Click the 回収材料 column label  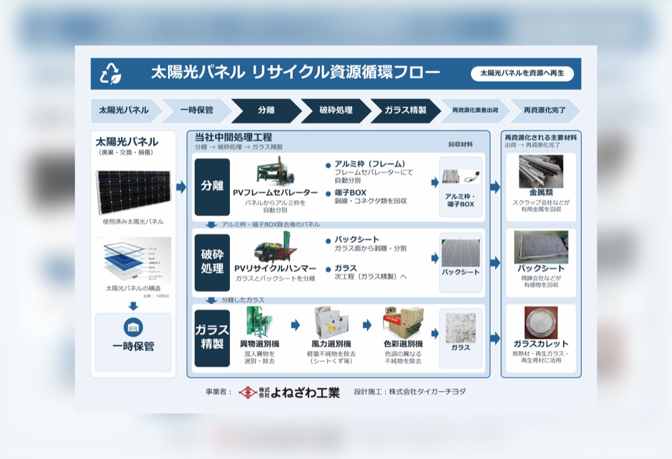[460, 144]
